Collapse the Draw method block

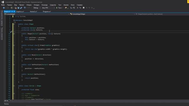(x=14, y=45)
